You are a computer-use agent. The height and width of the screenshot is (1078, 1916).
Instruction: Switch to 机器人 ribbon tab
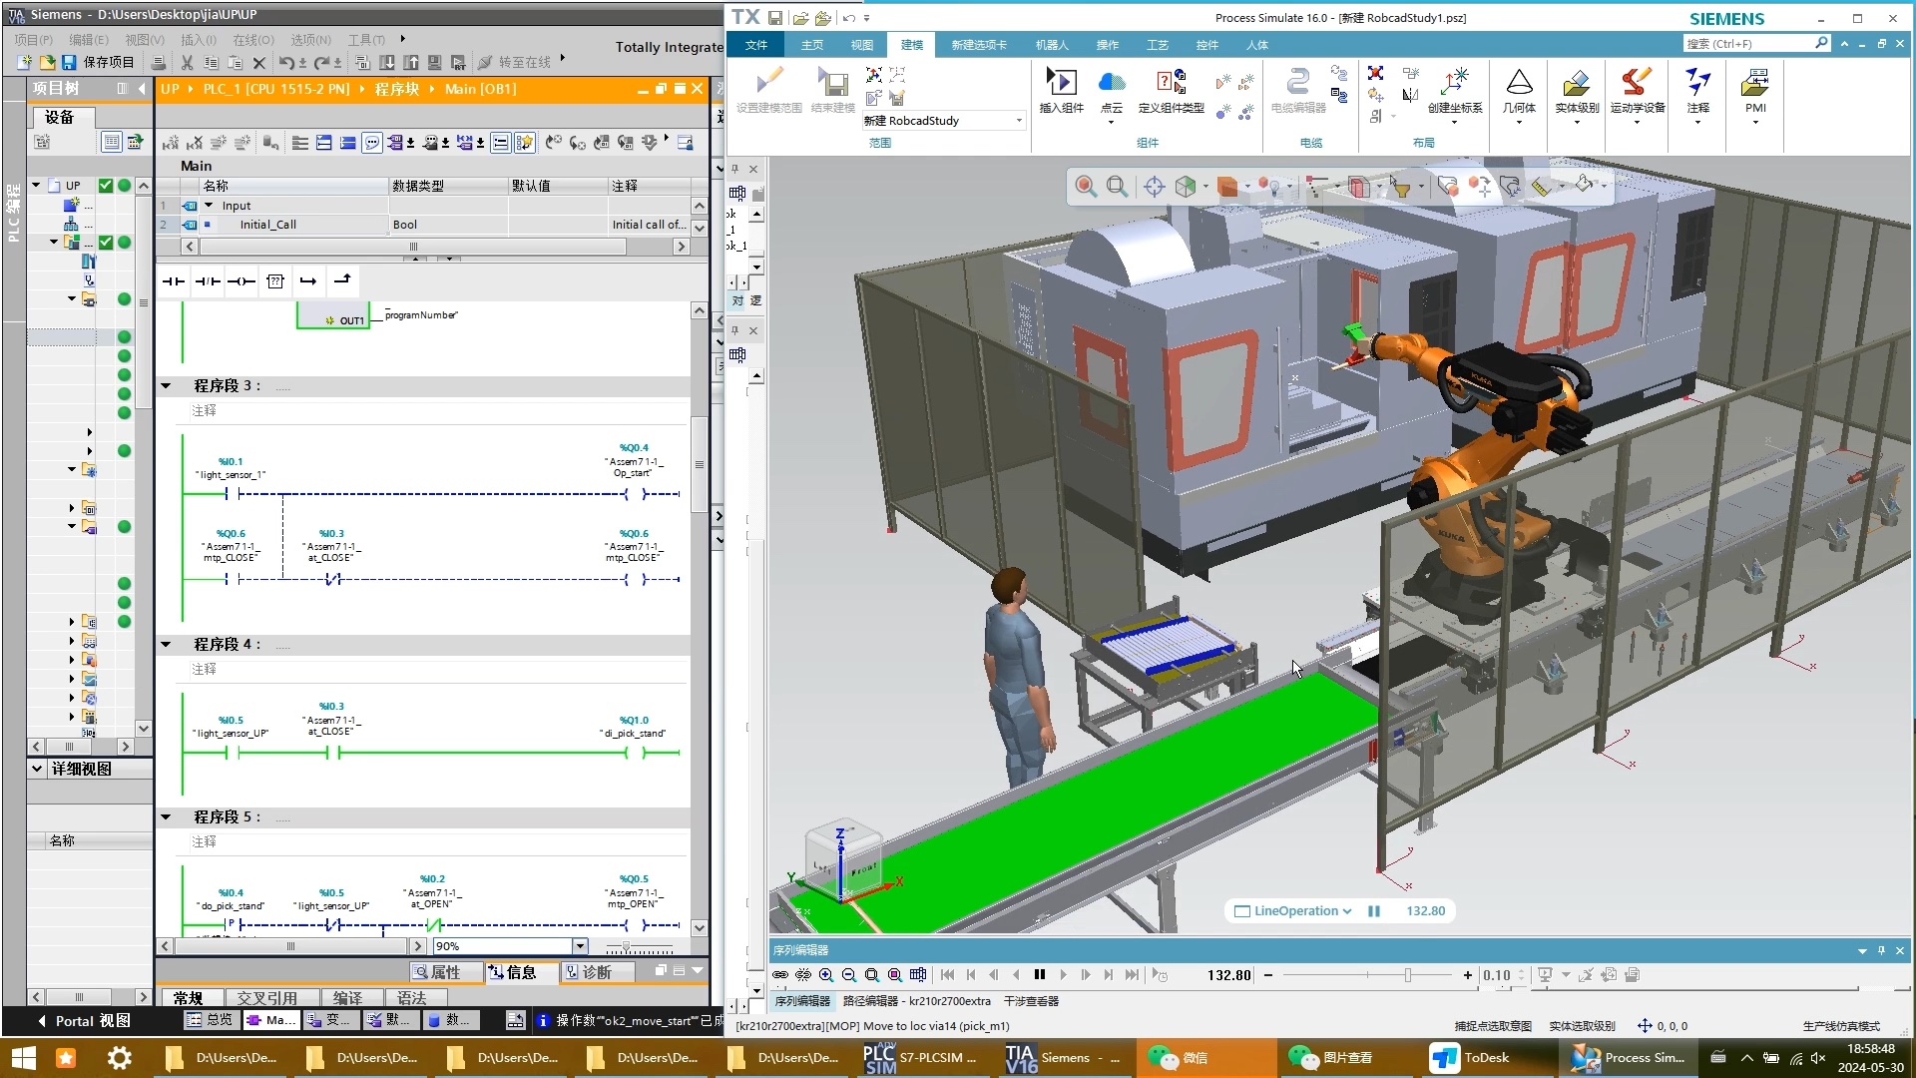click(x=1052, y=45)
